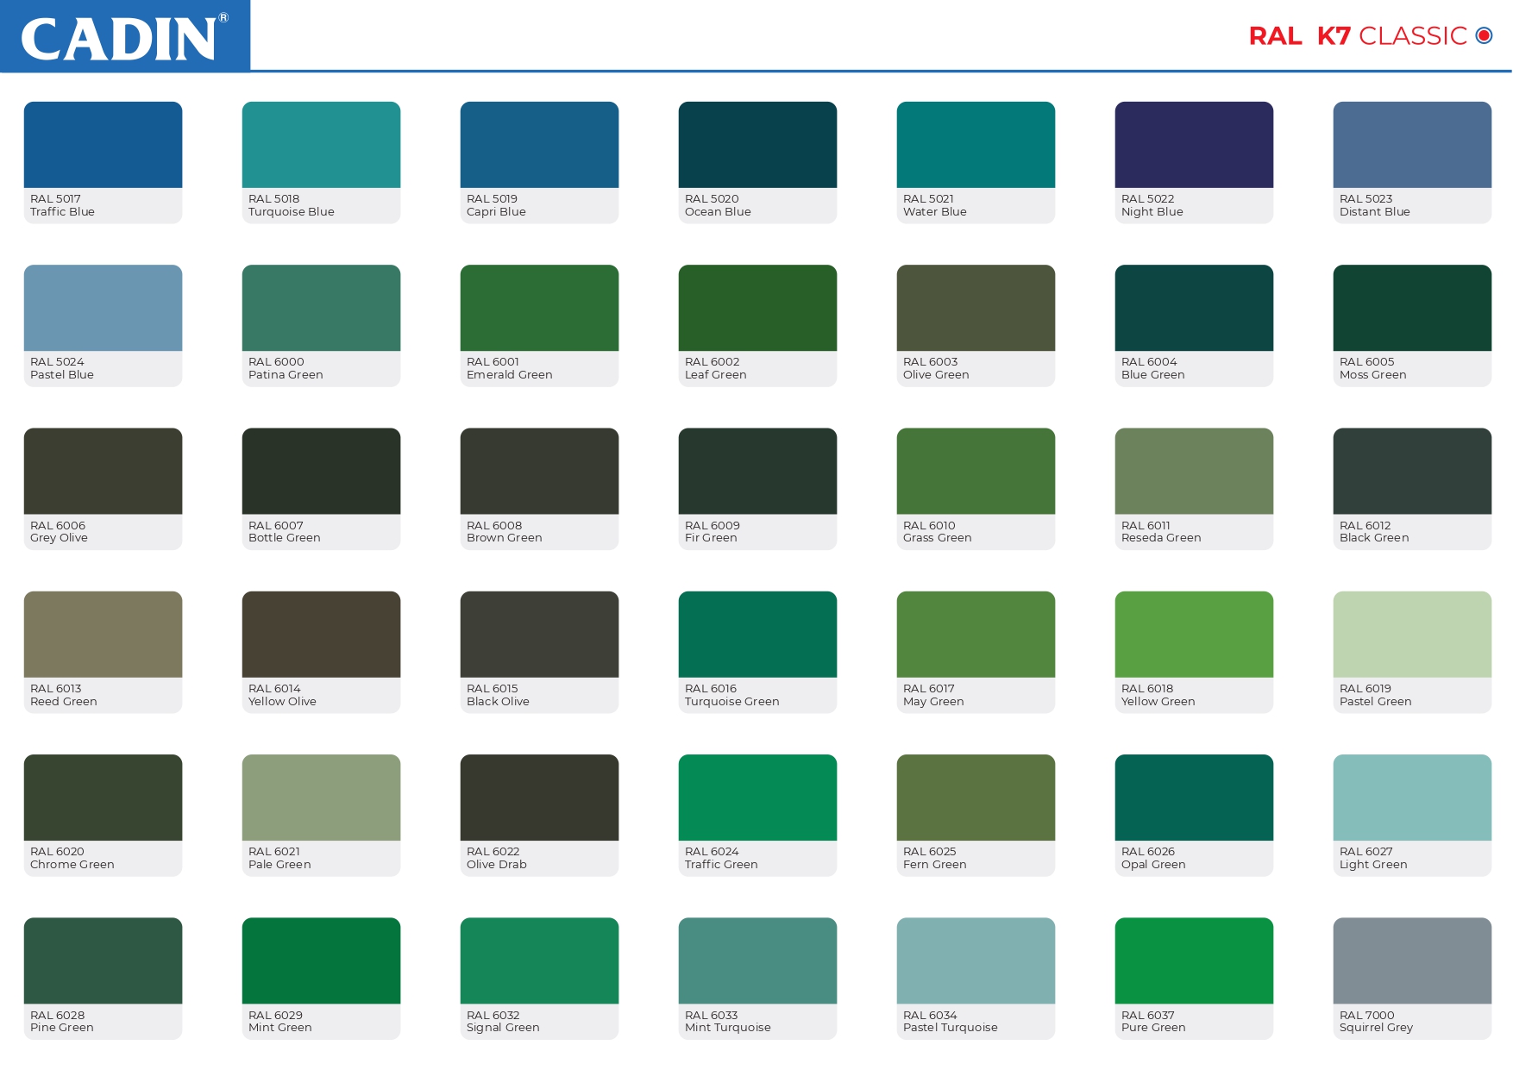Screen dimensions: 1513x1070
Task: Click the 'Emerald Green' name label
Action: (x=510, y=375)
